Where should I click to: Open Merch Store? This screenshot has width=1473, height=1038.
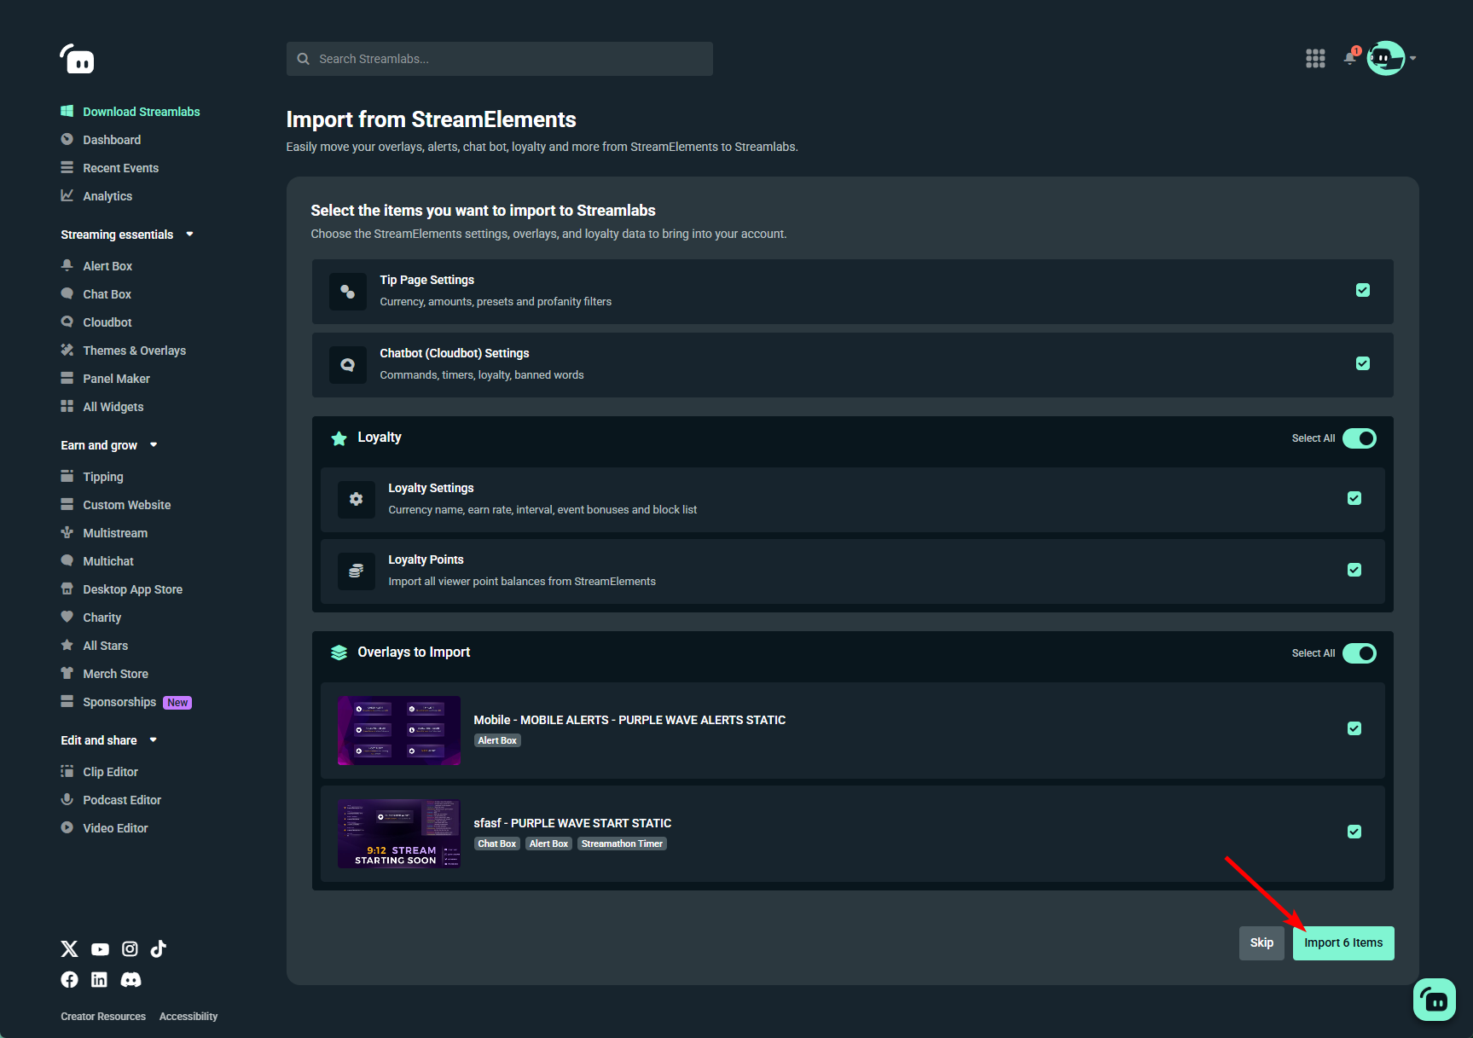(105, 674)
